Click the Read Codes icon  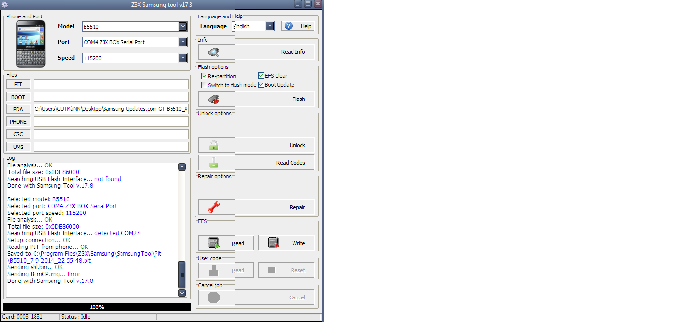213,163
